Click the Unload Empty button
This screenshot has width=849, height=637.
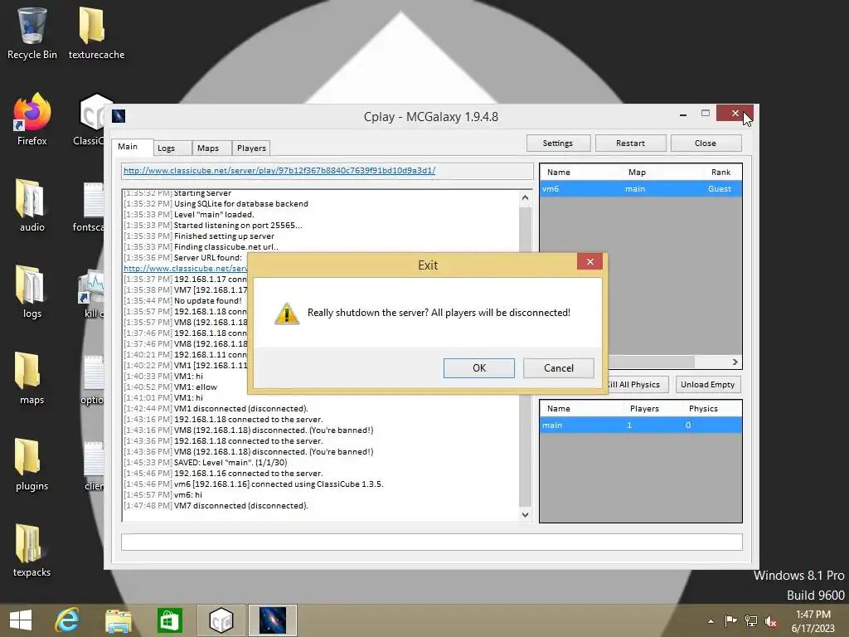pyautogui.click(x=708, y=385)
